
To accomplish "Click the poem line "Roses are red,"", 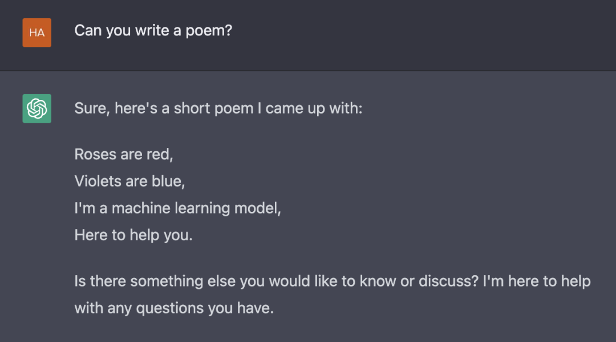I will [124, 154].
